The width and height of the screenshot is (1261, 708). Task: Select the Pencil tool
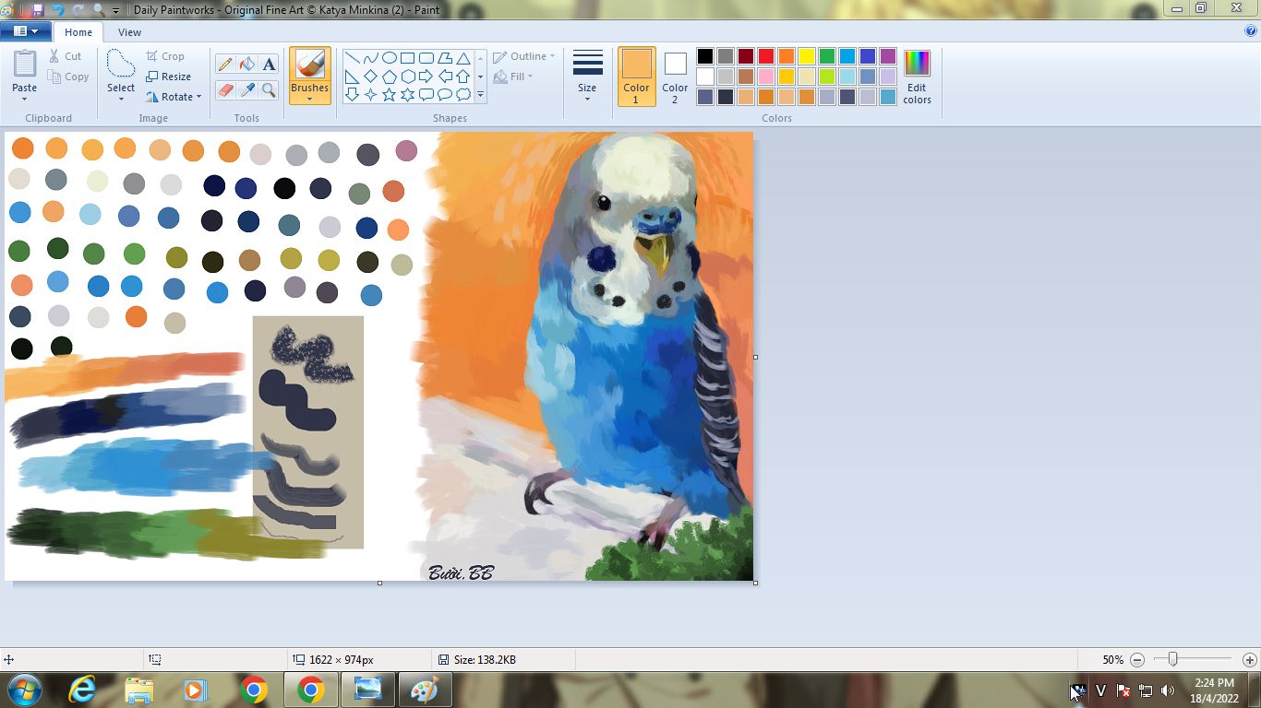point(225,64)
